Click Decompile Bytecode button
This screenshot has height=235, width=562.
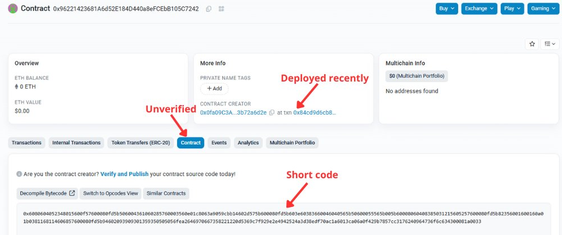(x=48, y=193)
